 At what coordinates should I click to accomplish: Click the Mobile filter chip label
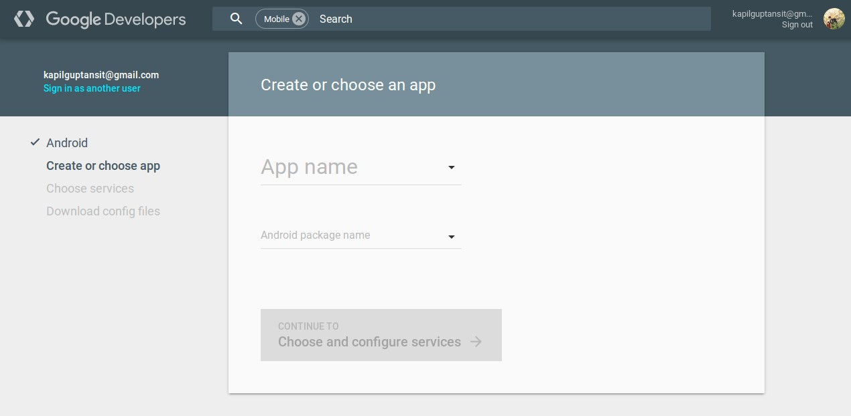(x=276, y=19)
